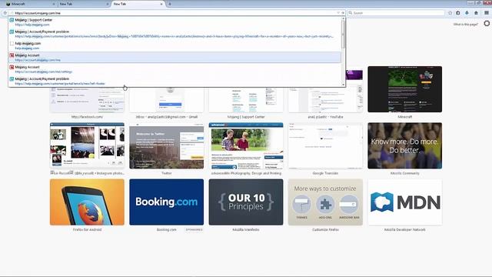Image resolution: width=492 pixels, height=277 pixels.
Task: Open Photography, Design and Printing tile
Action: [246, 145]
